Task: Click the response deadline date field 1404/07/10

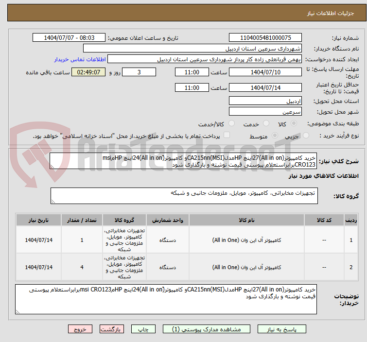Action: coord(265,72)
